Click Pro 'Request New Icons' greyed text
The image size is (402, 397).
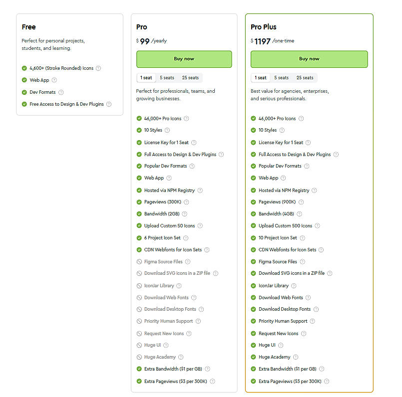click(164, 334)
